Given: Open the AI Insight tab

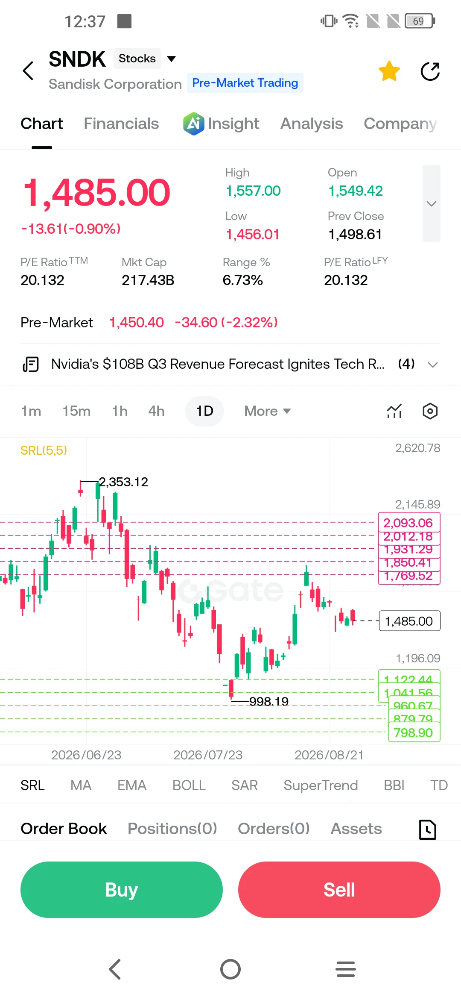Looking at the screenshot, I should [x=221, y=124].
